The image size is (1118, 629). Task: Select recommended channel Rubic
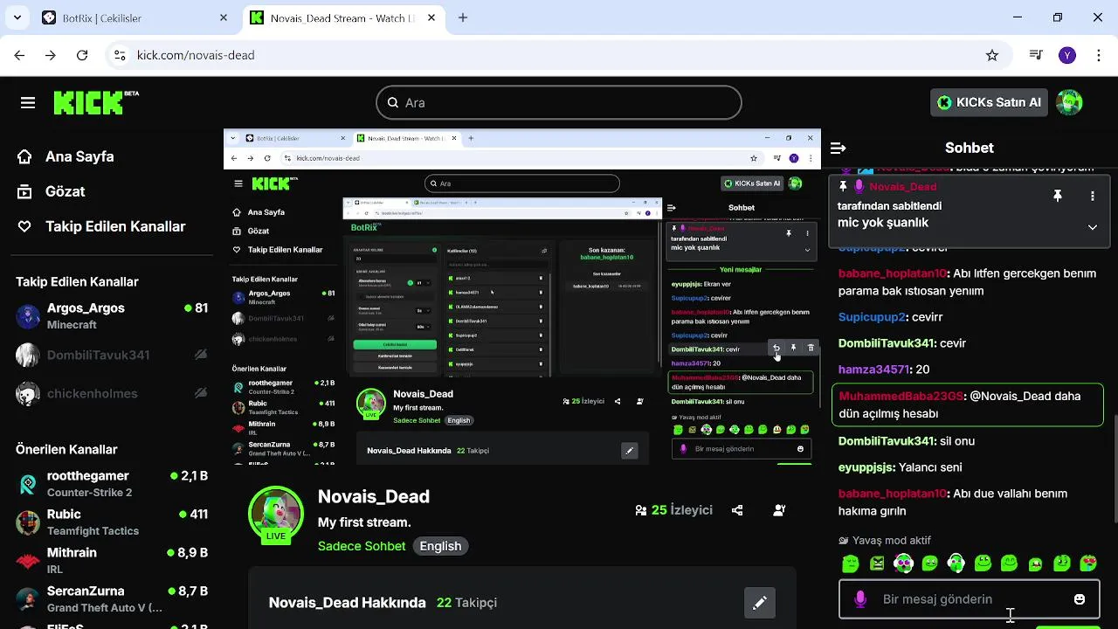(x=112, y=522)
